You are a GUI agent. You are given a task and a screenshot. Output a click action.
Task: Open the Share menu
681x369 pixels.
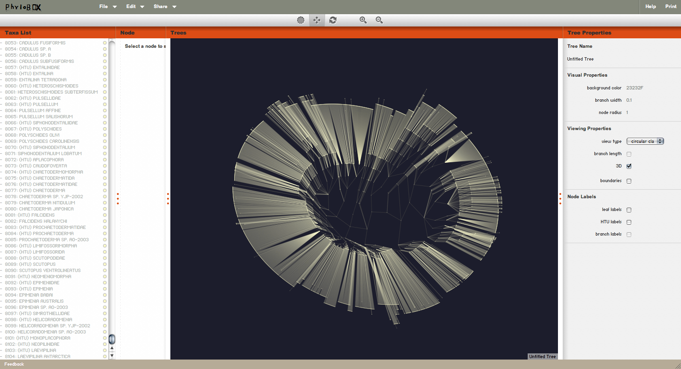(165, 7)
